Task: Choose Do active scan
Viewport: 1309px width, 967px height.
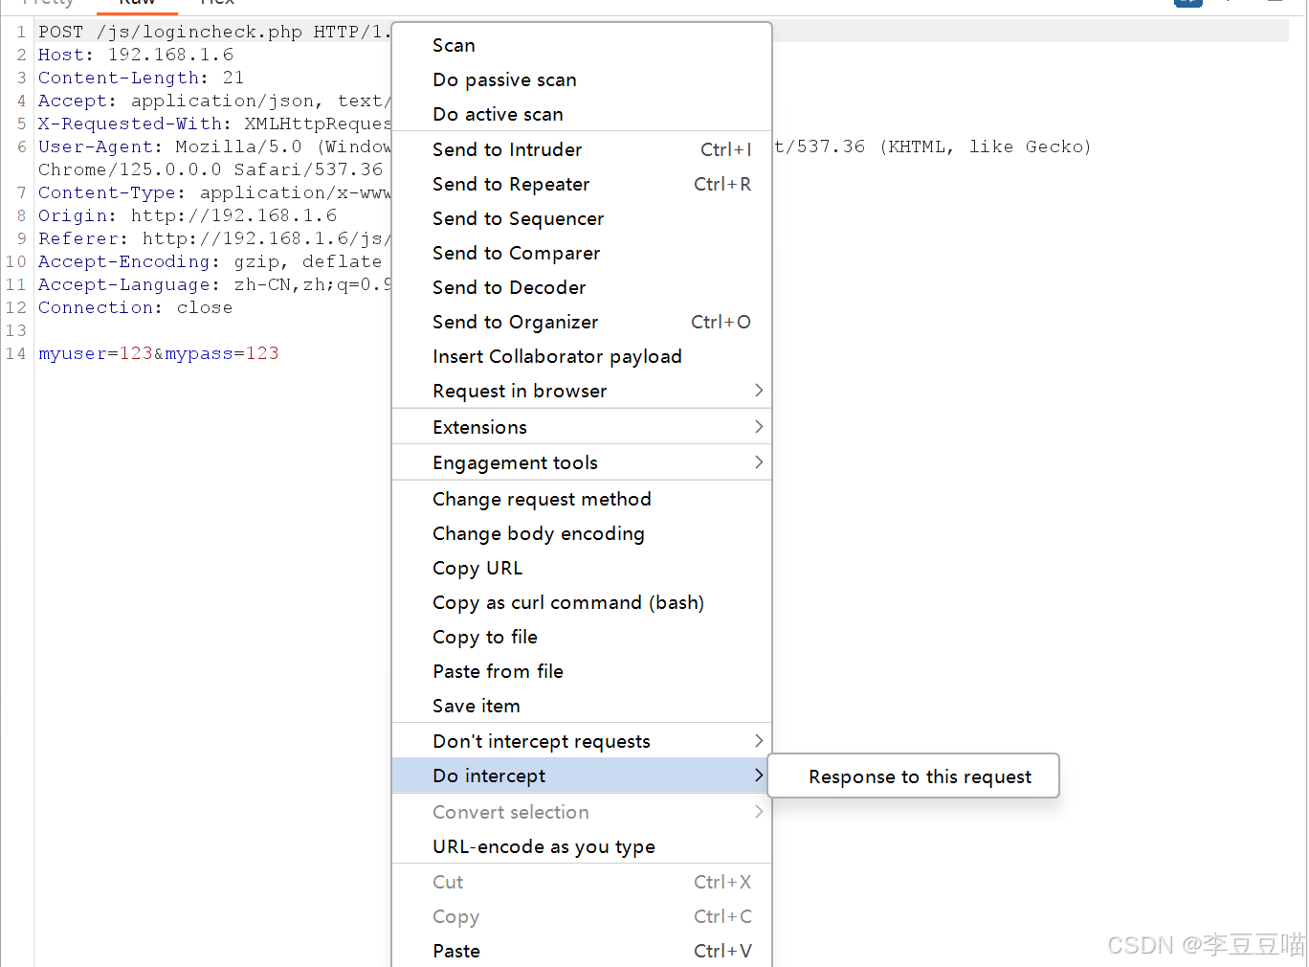Action: coord(497,114)
